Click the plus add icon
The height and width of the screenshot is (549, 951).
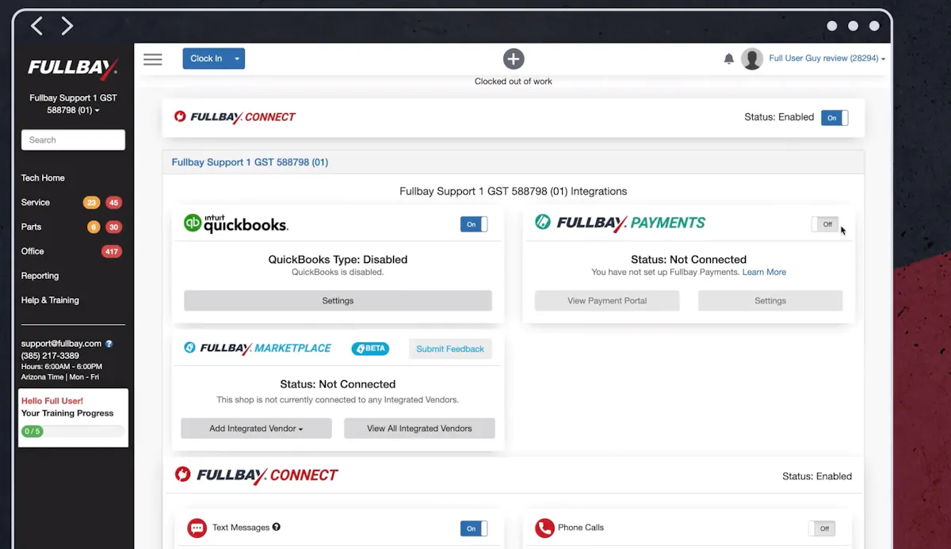[514, 59]
